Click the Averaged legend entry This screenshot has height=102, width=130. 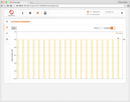coord(119,33)
